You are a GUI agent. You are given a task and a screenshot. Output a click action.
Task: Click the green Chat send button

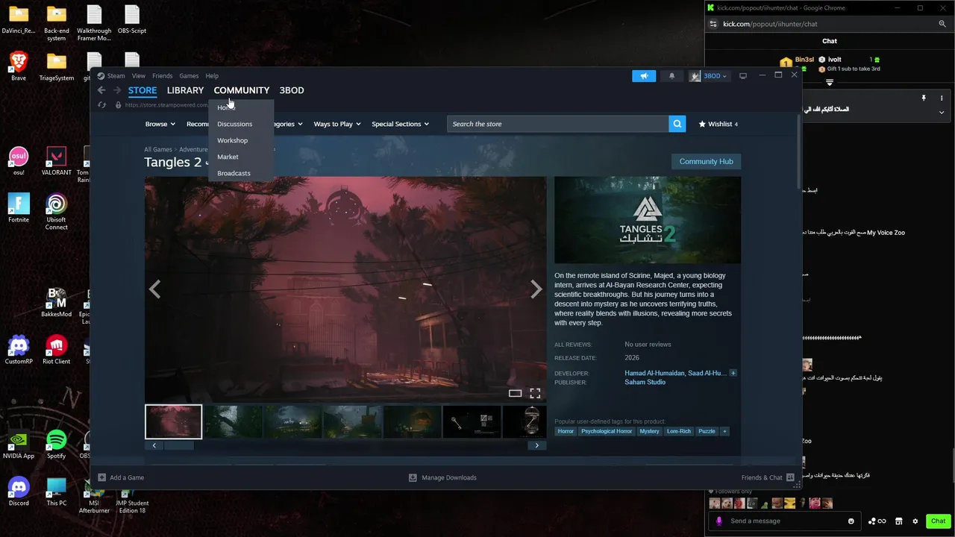tap(938, 521)
